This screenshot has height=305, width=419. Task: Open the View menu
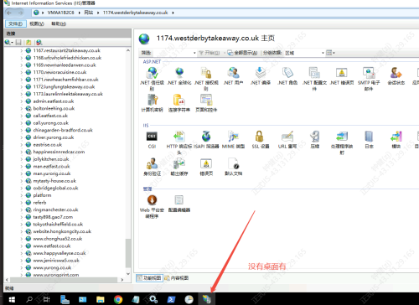point(37,23)
